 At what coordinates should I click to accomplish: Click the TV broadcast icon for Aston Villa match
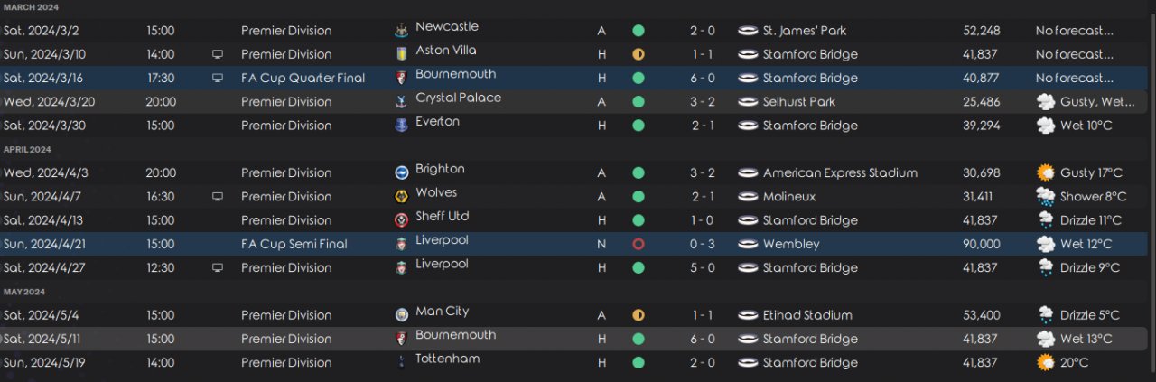(x=217, y=54)
